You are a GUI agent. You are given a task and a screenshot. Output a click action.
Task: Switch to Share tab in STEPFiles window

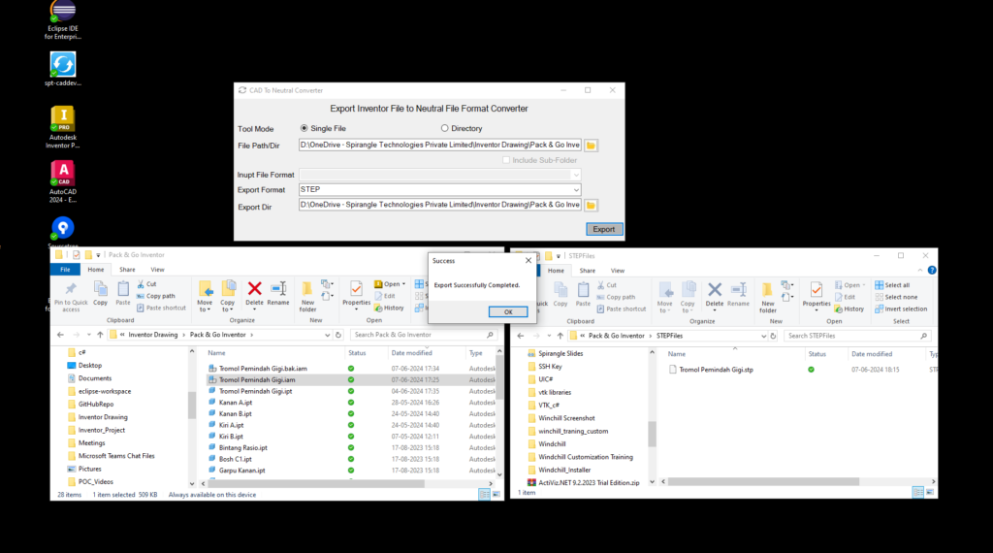point(587,271)
